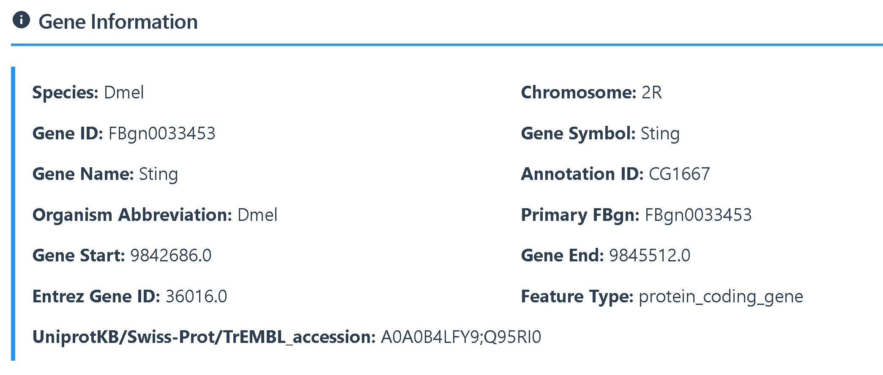
Task: Click the Gene Symbol value Sting
Action: click(660, 133)
